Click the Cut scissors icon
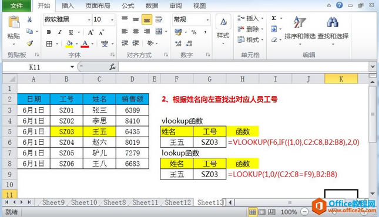The image size is (379, 217). (x=29, y=19)
